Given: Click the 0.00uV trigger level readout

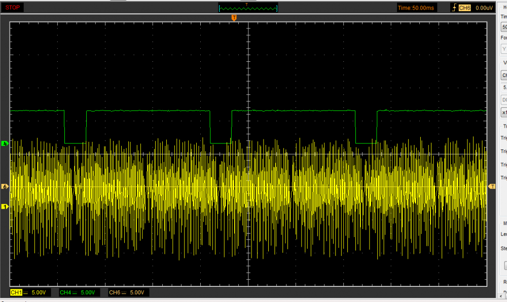Looking at the screenshot, I should (484, 8).
